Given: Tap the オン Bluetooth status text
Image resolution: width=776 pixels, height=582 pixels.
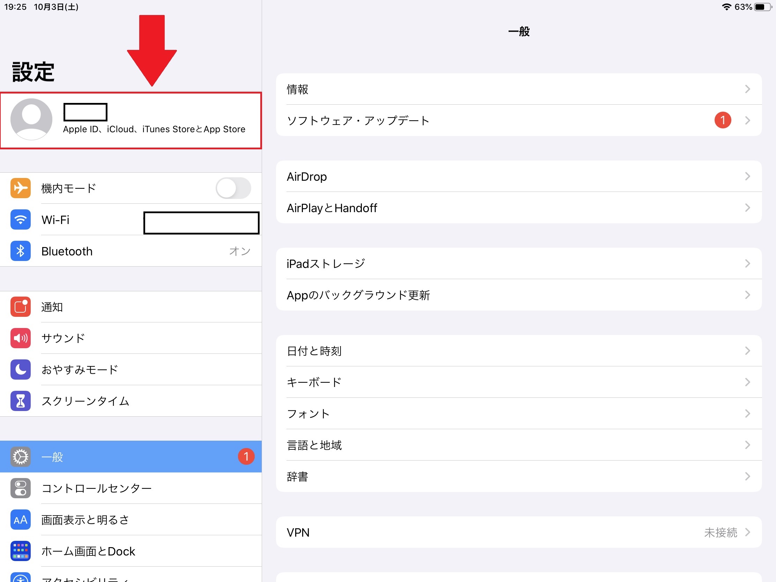Looking at the screenshot, I should click(x=240, y=251).
